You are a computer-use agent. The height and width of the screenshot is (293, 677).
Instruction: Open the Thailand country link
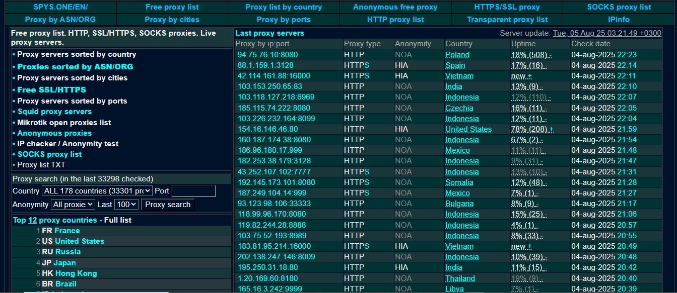point(460,278)
